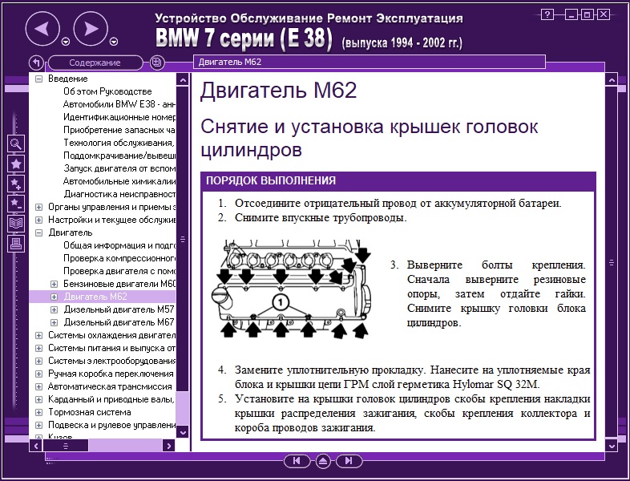This screenshot has width=630, height=481.
Task: Select Тормозная система in tree
Action: tap(90, 412)
